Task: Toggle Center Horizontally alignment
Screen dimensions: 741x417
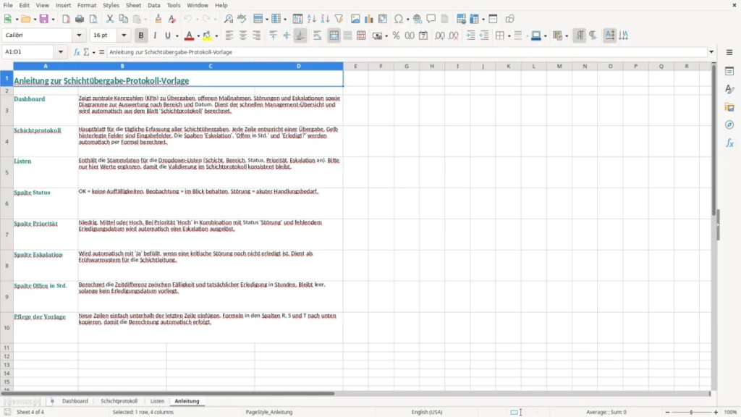Action: [243, 35]
